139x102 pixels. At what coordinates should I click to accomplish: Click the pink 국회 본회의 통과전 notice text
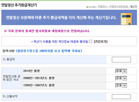point(47,31)
